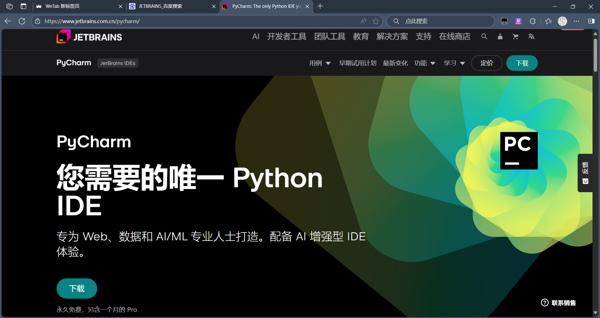Open the account person icon

click(x=500, y=37)
